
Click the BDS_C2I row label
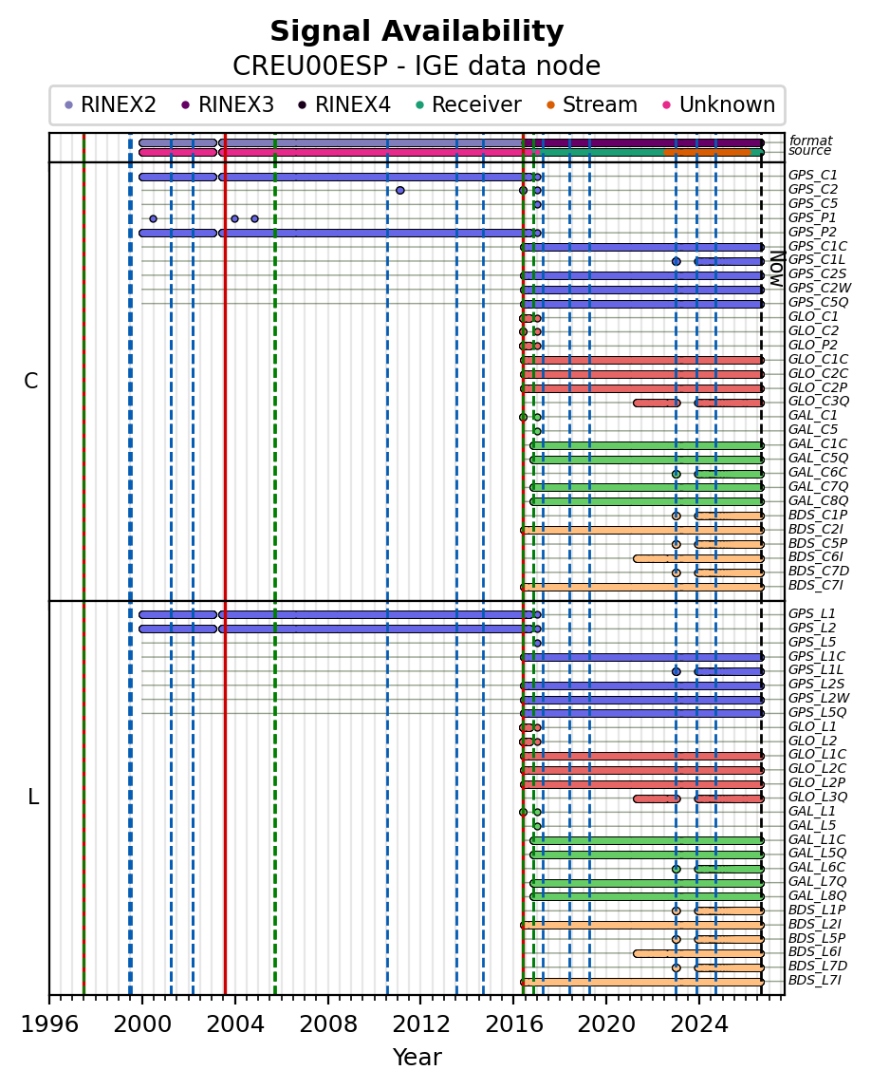pyautogui.click(x=815, y=529)
